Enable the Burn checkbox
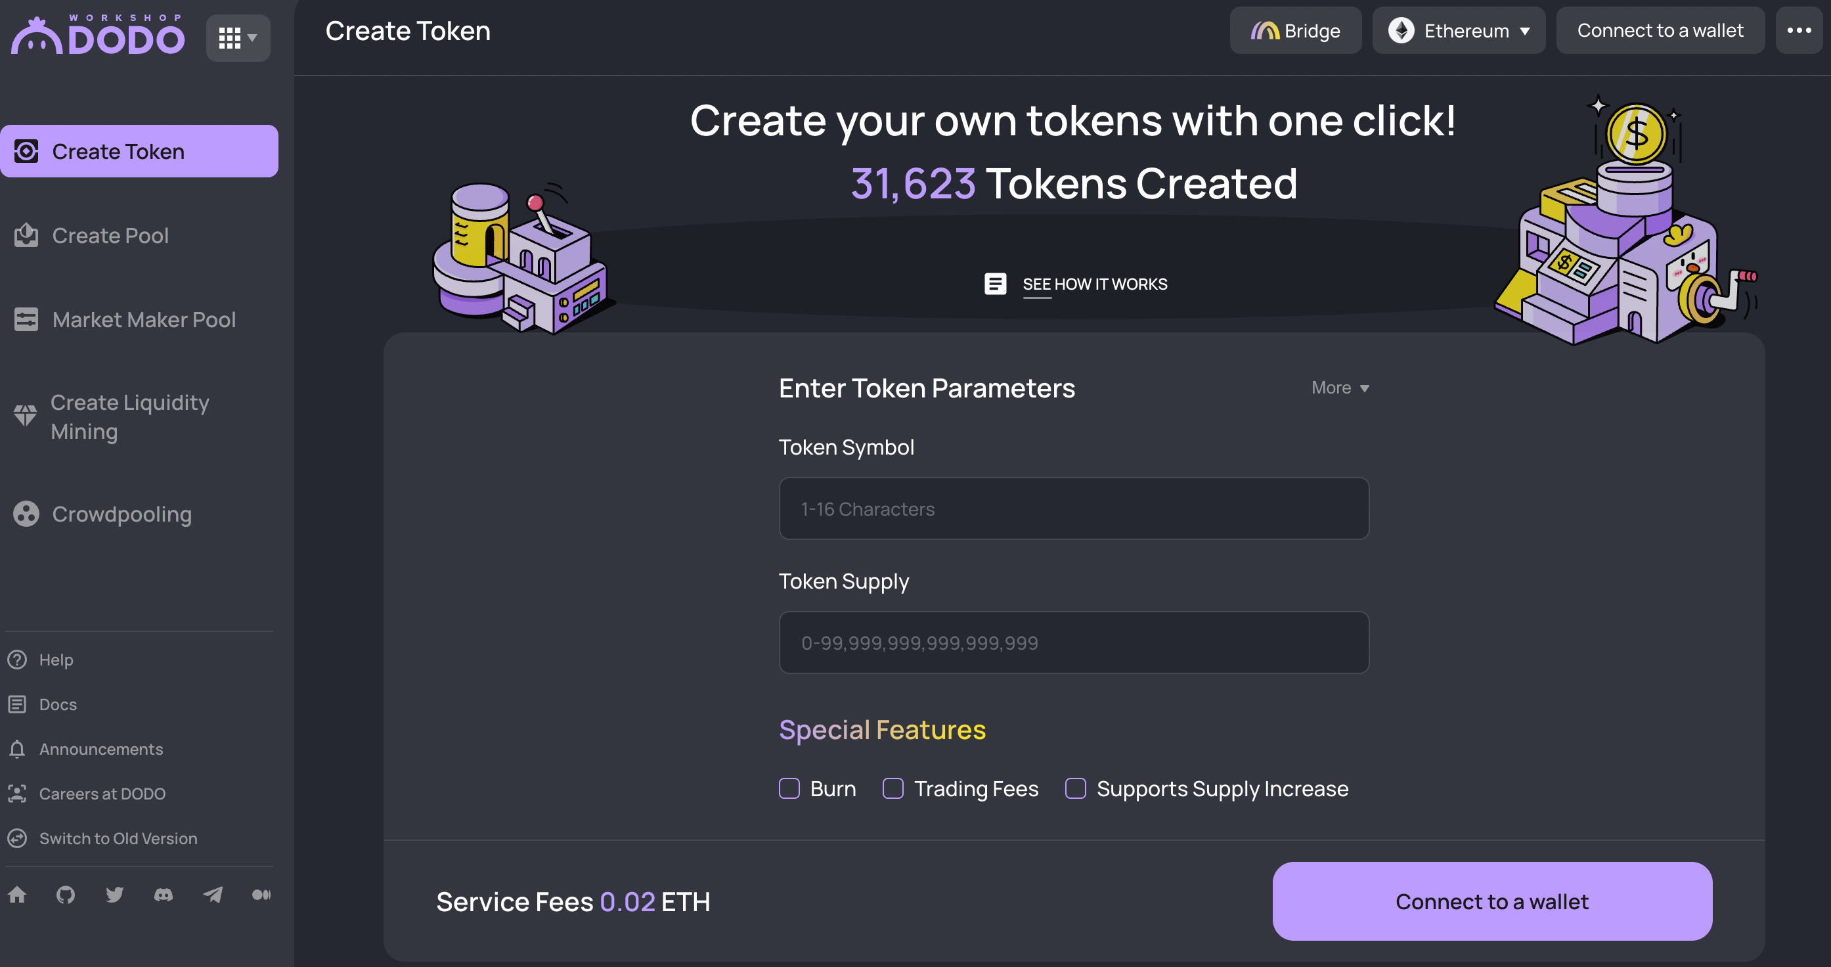The height and width of the screenshot is (967, 1831). point(789,788)
